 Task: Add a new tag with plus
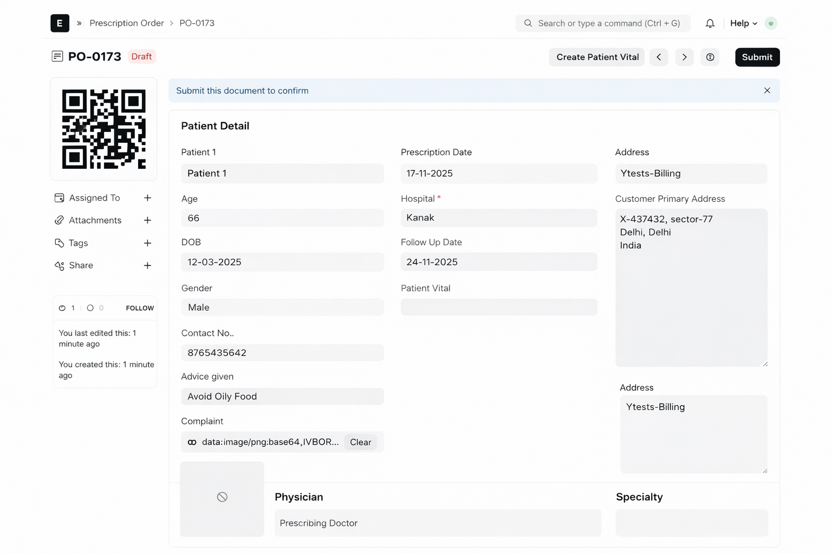point(147,243)
